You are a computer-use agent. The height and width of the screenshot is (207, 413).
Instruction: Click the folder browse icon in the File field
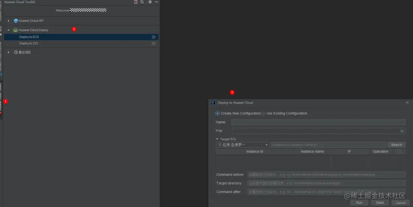point(402,131)
